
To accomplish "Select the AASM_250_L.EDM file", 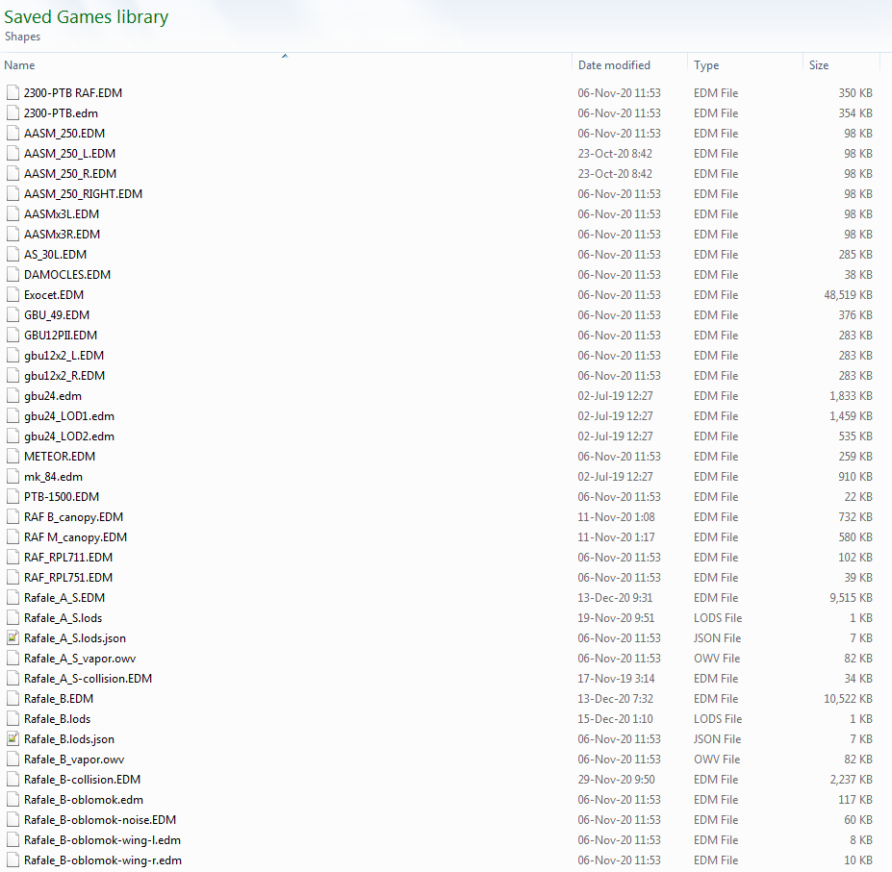I will click(69, 154).
